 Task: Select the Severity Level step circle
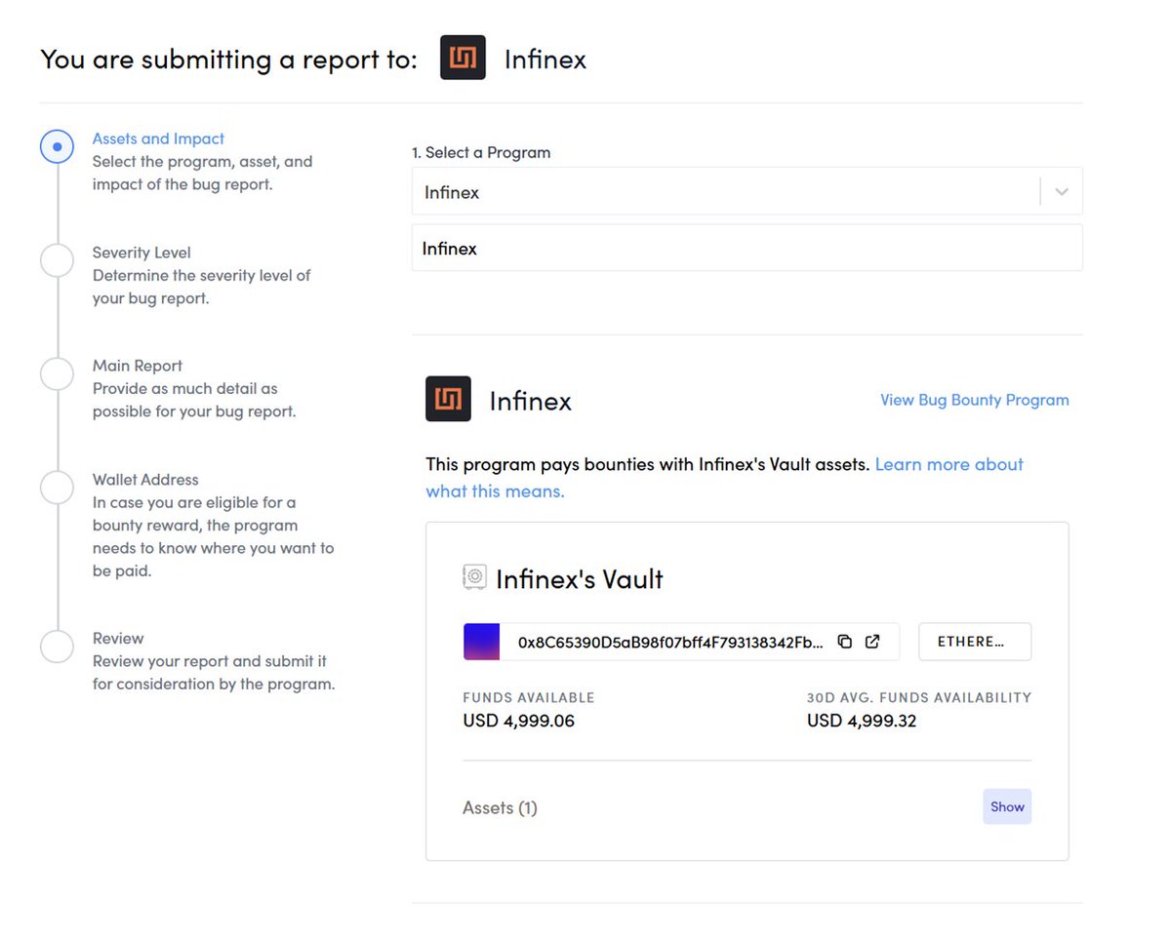(x=58, y=260)
